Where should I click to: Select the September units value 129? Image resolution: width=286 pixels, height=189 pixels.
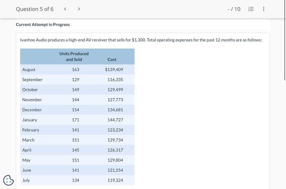[x=76, y=80]
